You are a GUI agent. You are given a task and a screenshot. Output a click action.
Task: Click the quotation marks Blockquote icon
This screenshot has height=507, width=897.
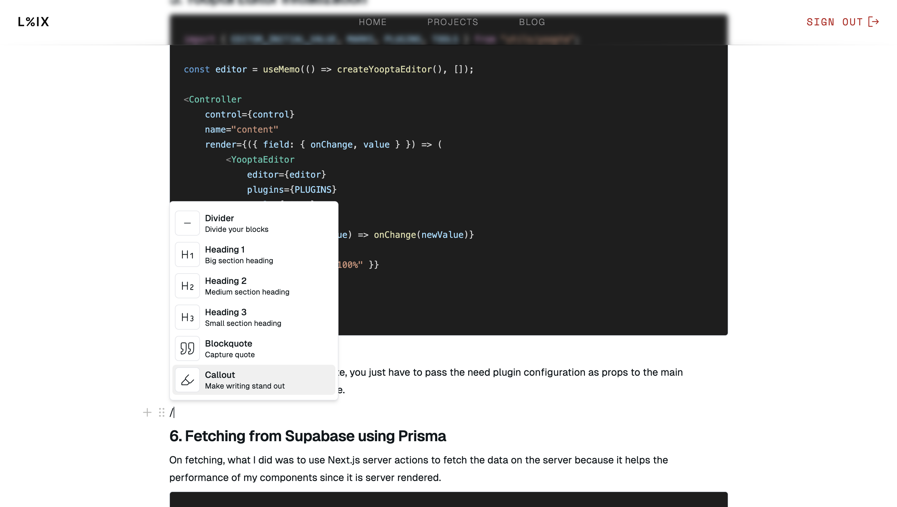[x=187, y=348]
